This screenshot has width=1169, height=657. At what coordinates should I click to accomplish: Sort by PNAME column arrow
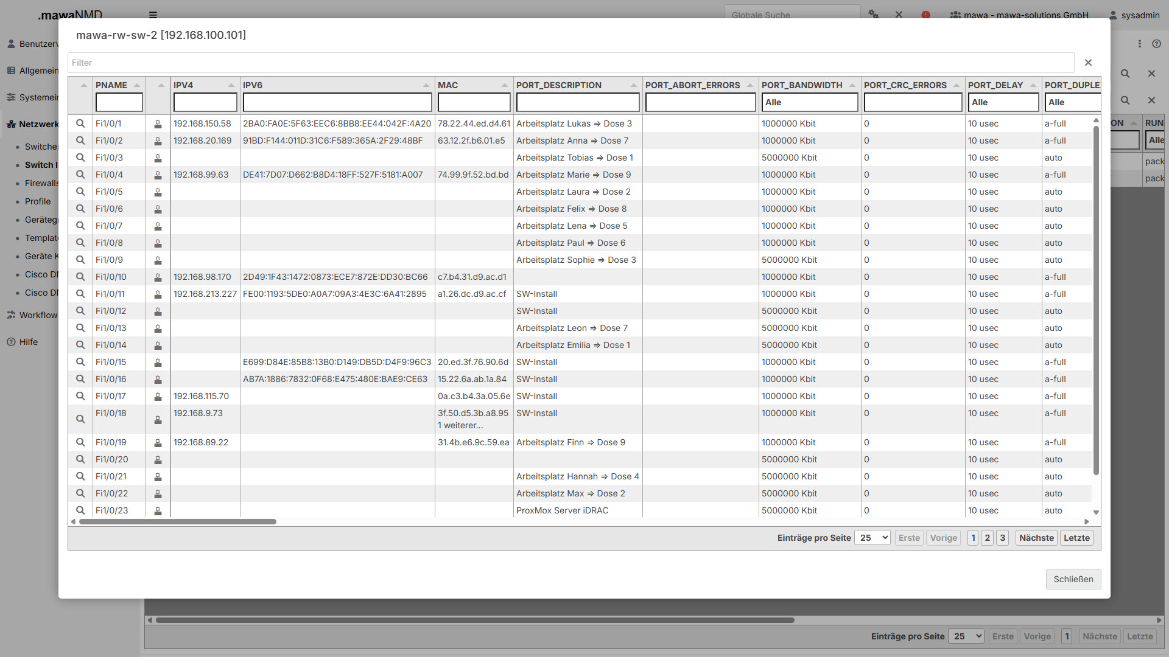pos(137,85)
